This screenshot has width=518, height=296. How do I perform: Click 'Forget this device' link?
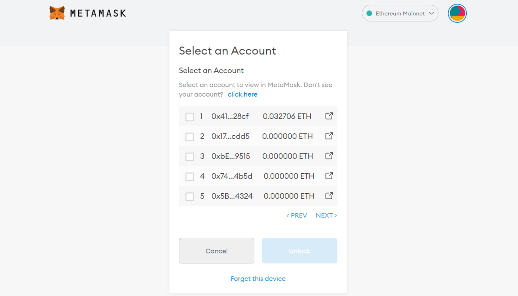tap(258, 279)
